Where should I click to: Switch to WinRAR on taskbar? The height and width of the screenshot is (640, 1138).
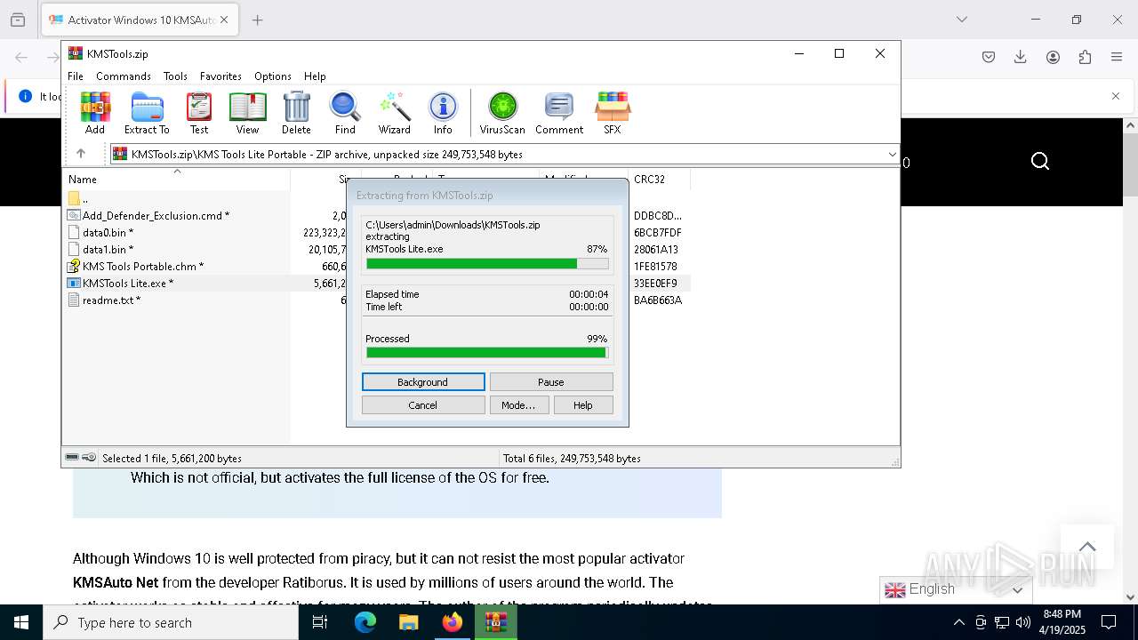coord(495,622)
